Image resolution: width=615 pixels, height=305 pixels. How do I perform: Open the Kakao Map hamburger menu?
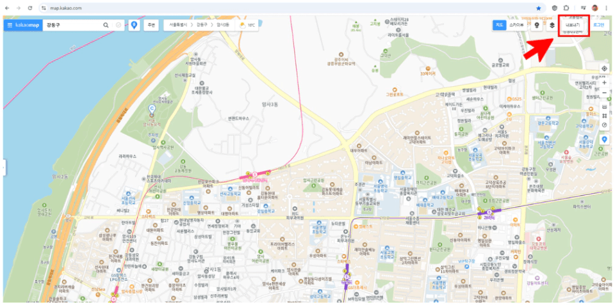(10, 25)
